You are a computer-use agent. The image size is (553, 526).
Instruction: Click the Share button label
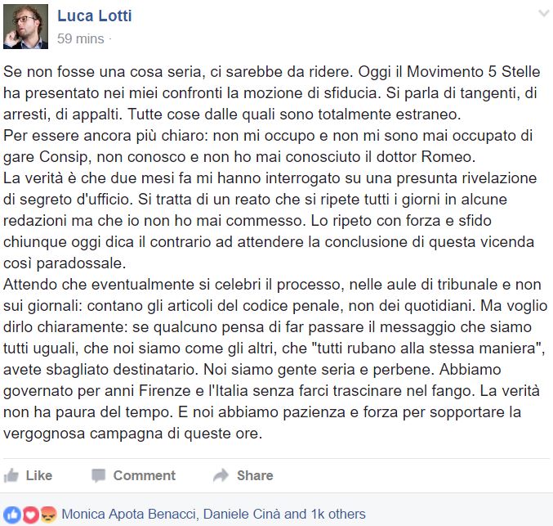tap(255, 475)
